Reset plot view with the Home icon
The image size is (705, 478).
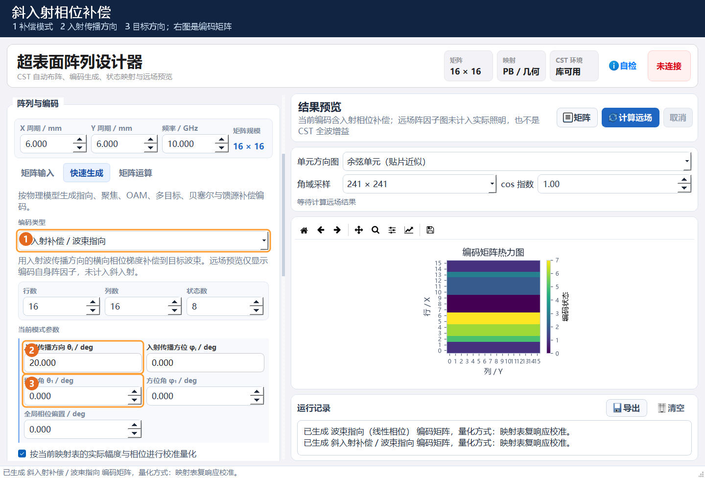(304, 230)
